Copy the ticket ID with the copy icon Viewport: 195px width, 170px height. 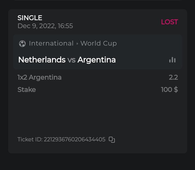[x=112, y=140]
